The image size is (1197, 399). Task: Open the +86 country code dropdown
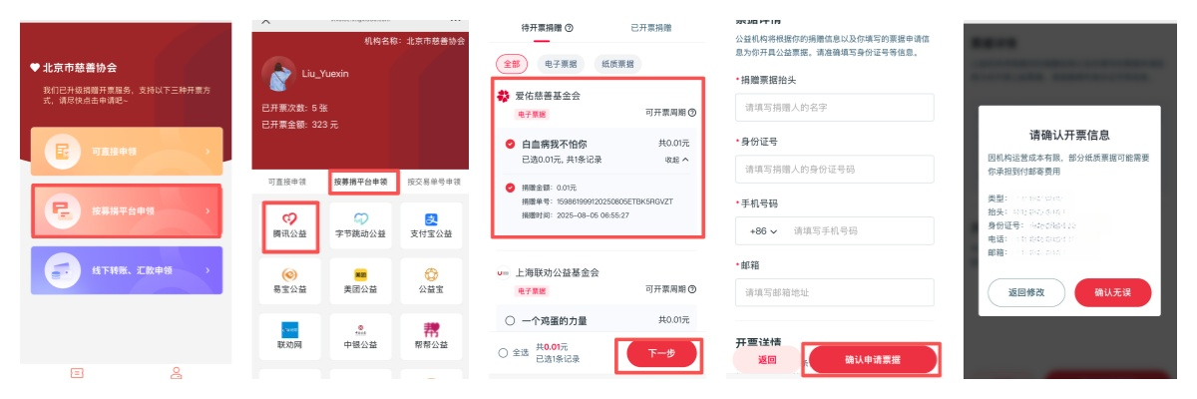(757, 231)
